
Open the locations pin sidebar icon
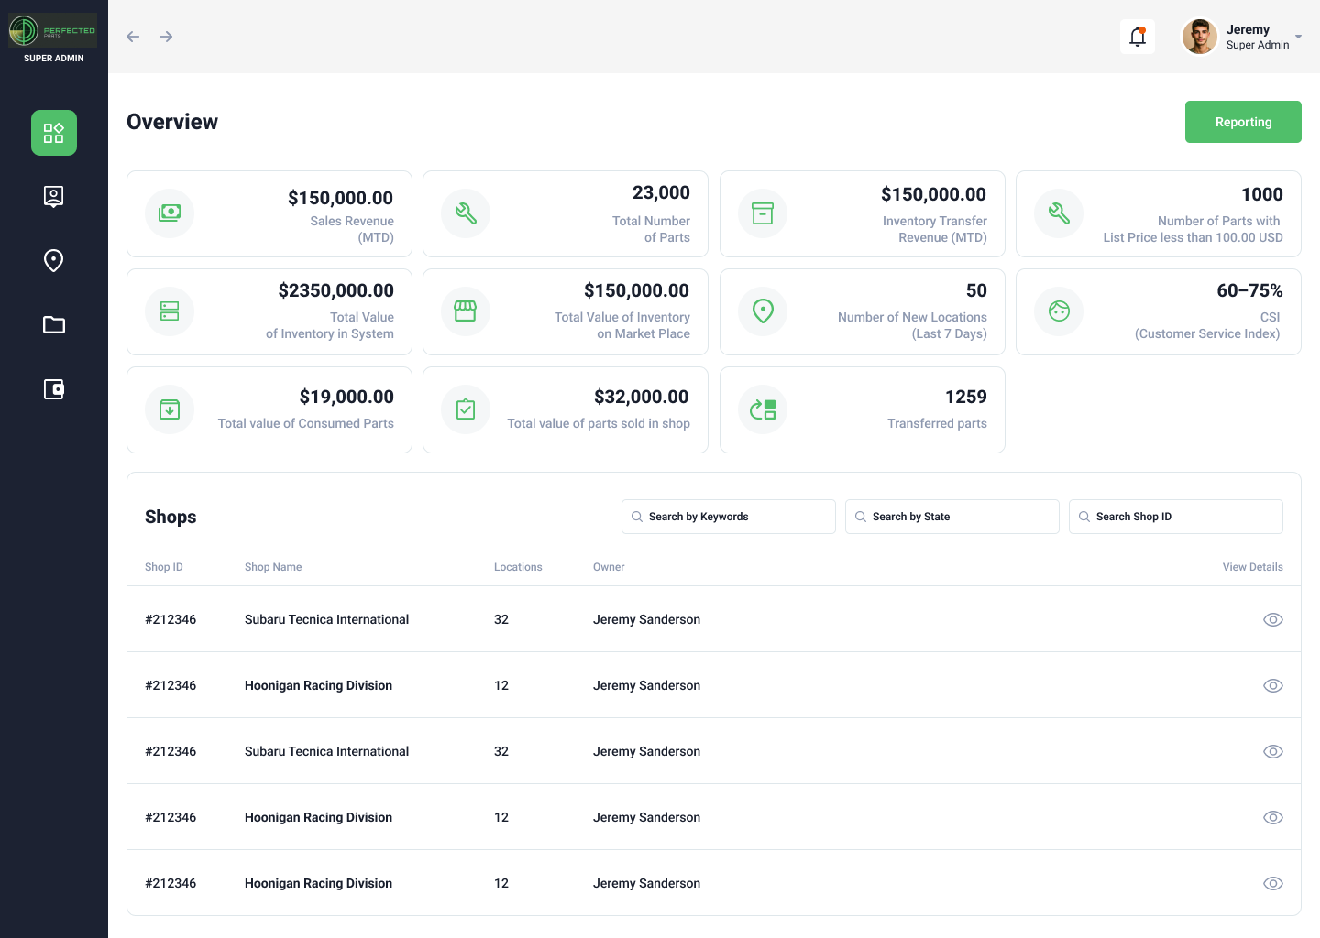[x=54, y=261]
